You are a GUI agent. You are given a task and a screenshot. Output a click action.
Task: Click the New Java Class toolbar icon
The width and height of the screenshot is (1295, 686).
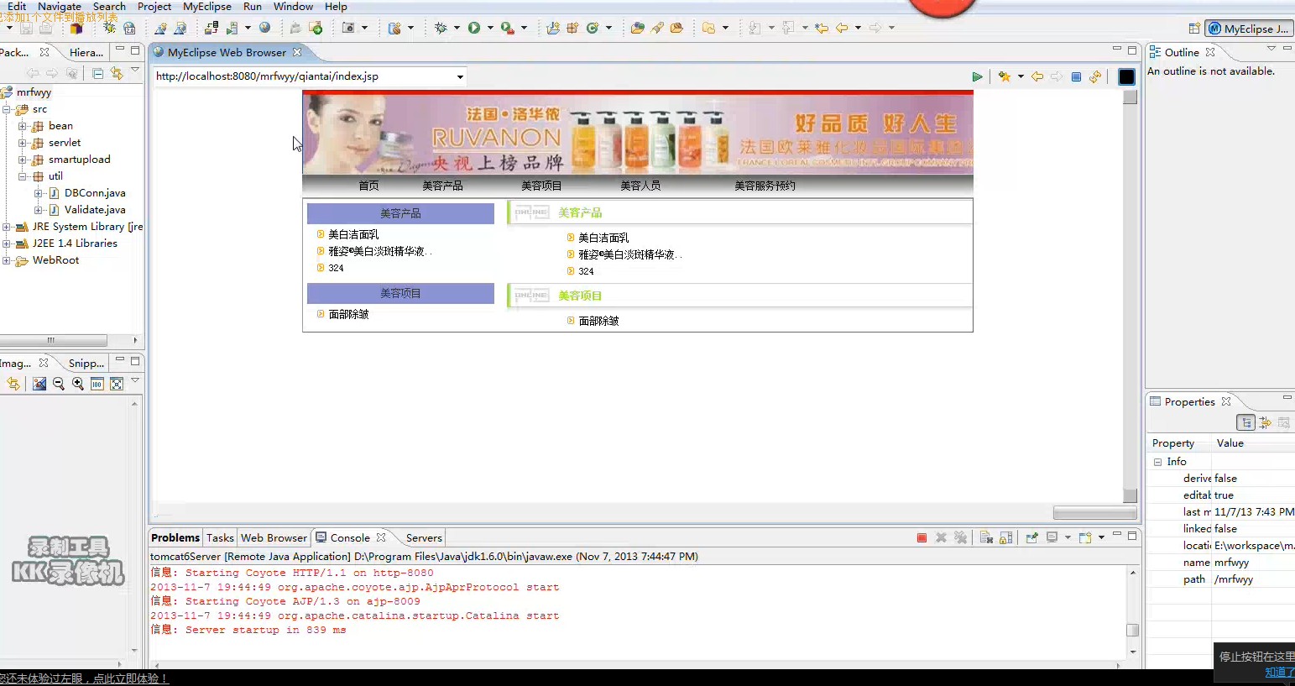pyautogui.click(x=593, y=28)
